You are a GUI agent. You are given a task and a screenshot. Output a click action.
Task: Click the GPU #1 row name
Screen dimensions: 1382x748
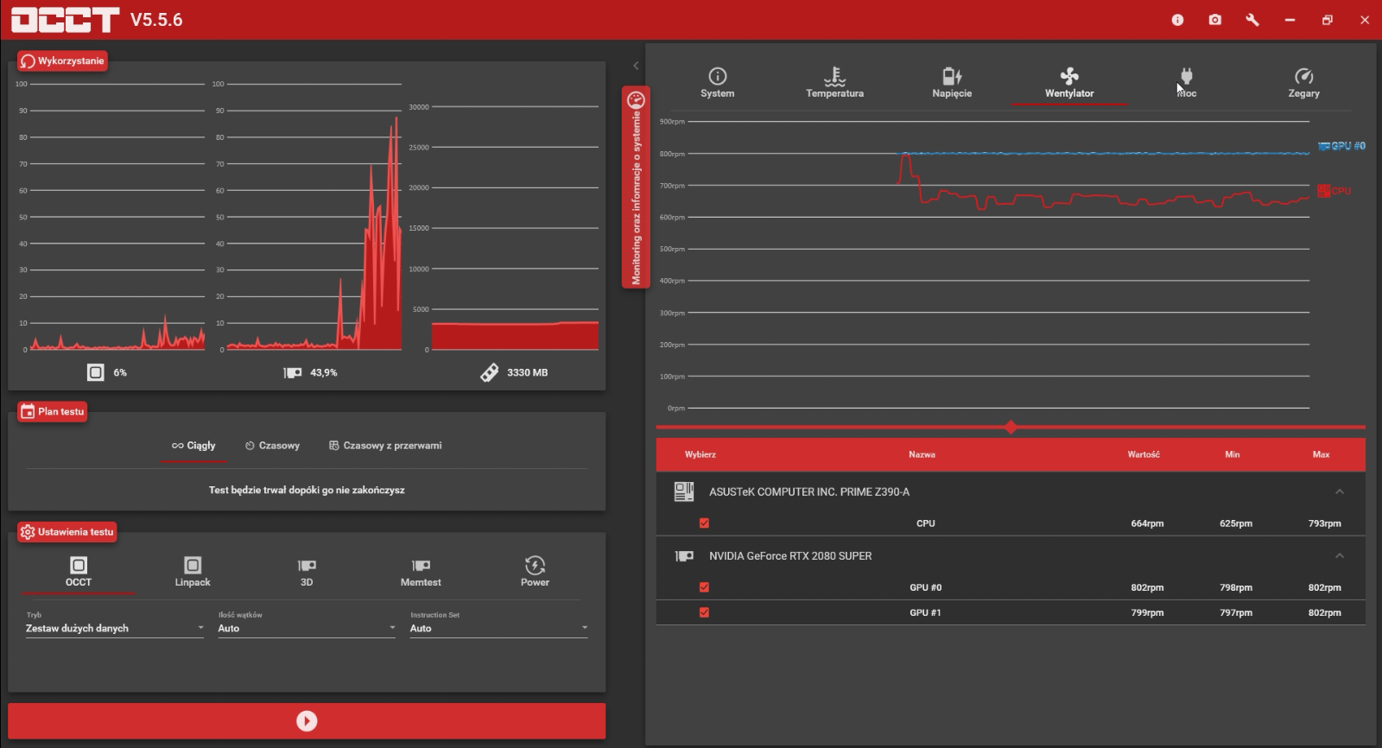(925, 612)
